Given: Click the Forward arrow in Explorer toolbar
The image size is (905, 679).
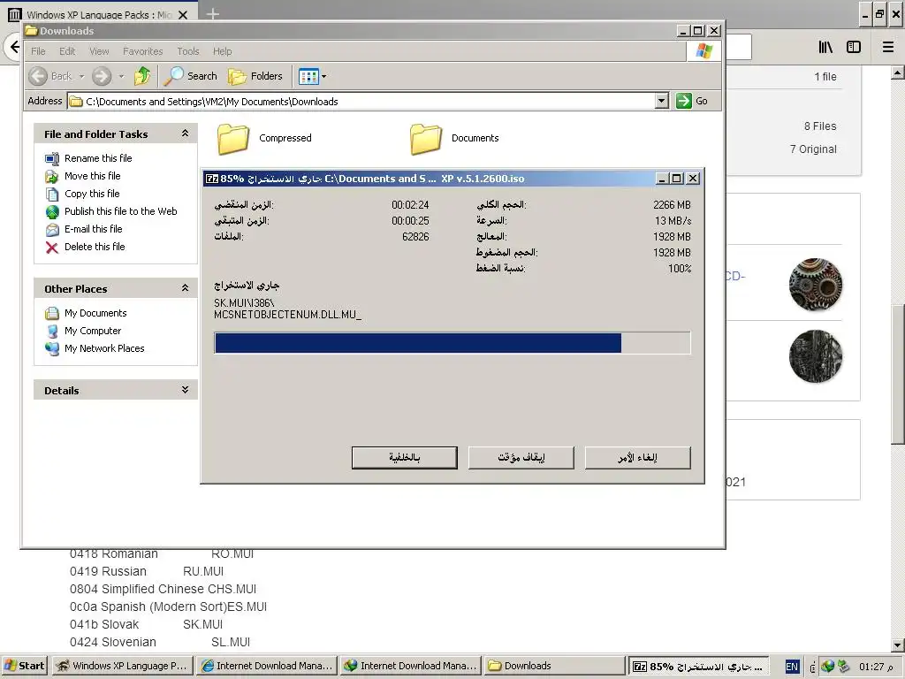Looking at the screenshot, I should click(x=102, y=76).
